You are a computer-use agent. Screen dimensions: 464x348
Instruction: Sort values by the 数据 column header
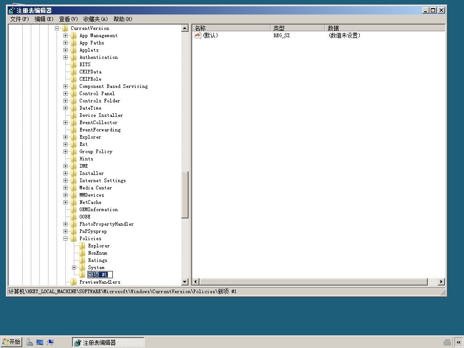click(x=385, y=28)
